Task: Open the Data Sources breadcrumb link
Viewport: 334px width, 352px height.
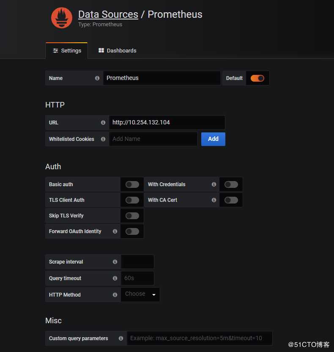Action: pos(108,14)
